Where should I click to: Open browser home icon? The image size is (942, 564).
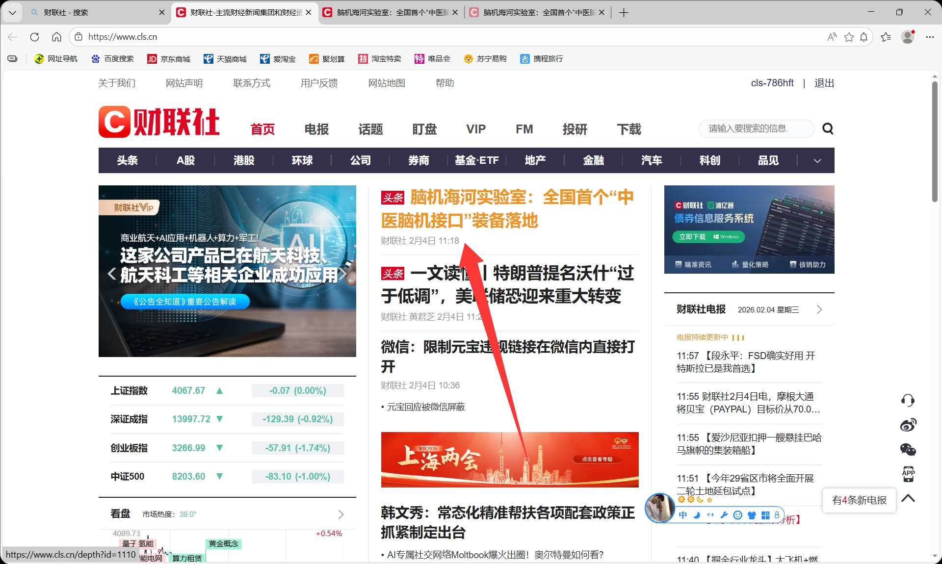pyautogui.click(x=56, y=37)
